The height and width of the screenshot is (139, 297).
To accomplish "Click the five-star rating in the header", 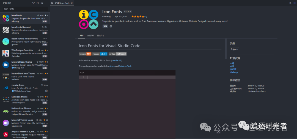I will point(138,16).
